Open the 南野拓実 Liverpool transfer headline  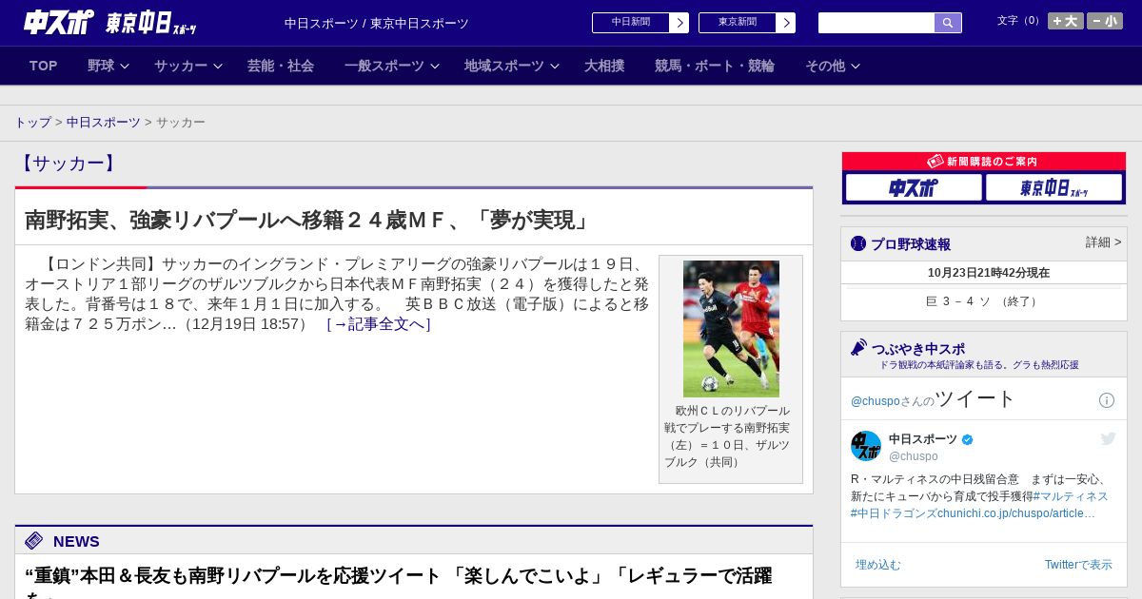coord(309,220)
